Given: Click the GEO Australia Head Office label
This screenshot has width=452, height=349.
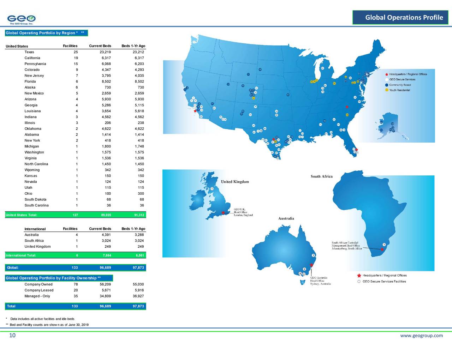Looking at the screenshot, I should [x=321, y=281].
